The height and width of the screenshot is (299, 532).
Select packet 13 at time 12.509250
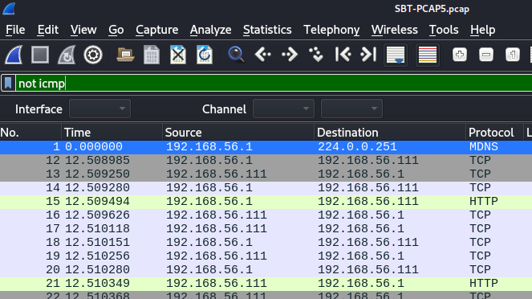pos(266,174)
